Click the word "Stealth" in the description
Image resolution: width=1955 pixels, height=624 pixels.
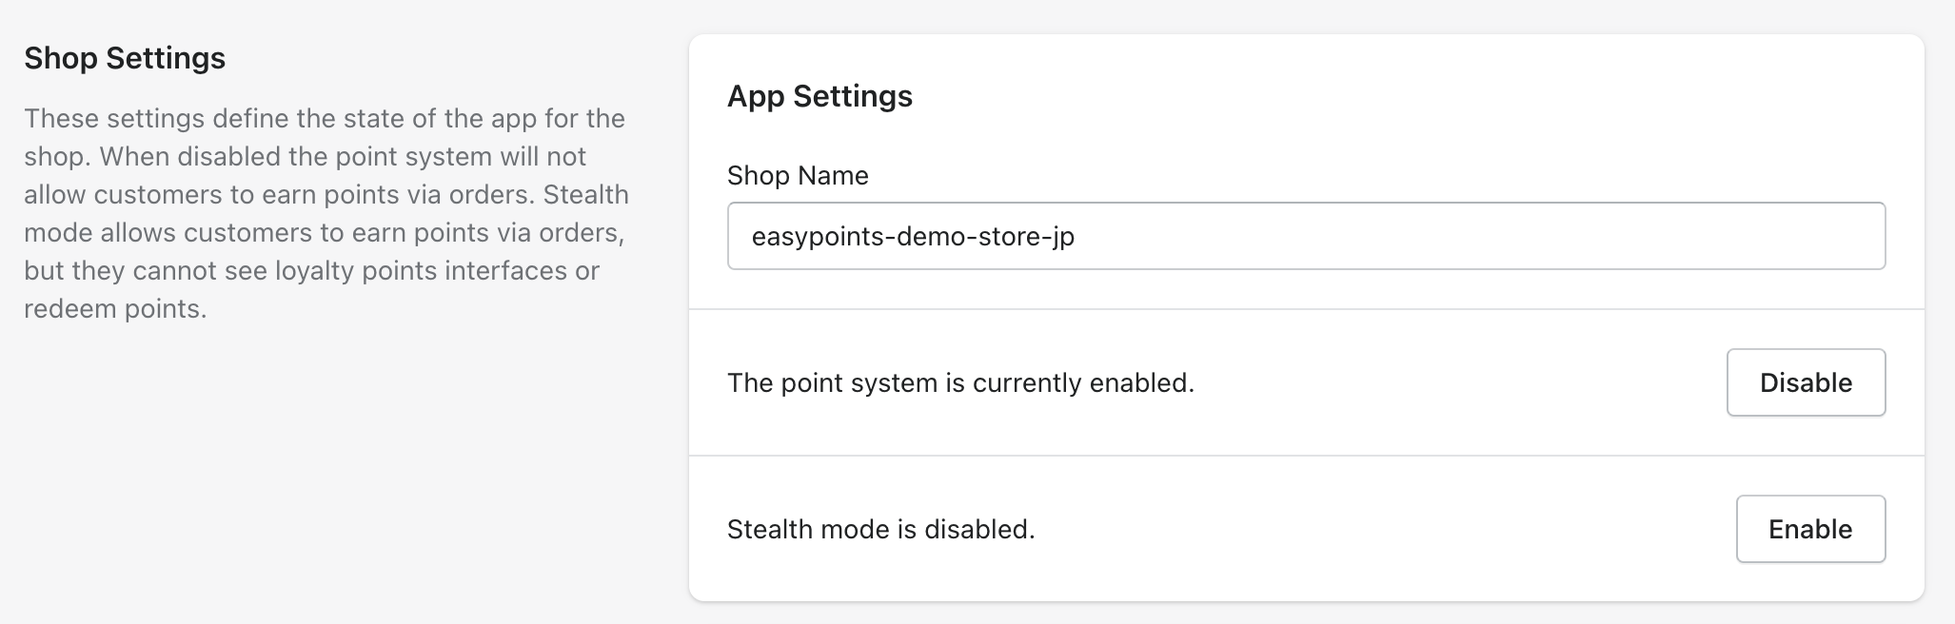tap(586, 195)
